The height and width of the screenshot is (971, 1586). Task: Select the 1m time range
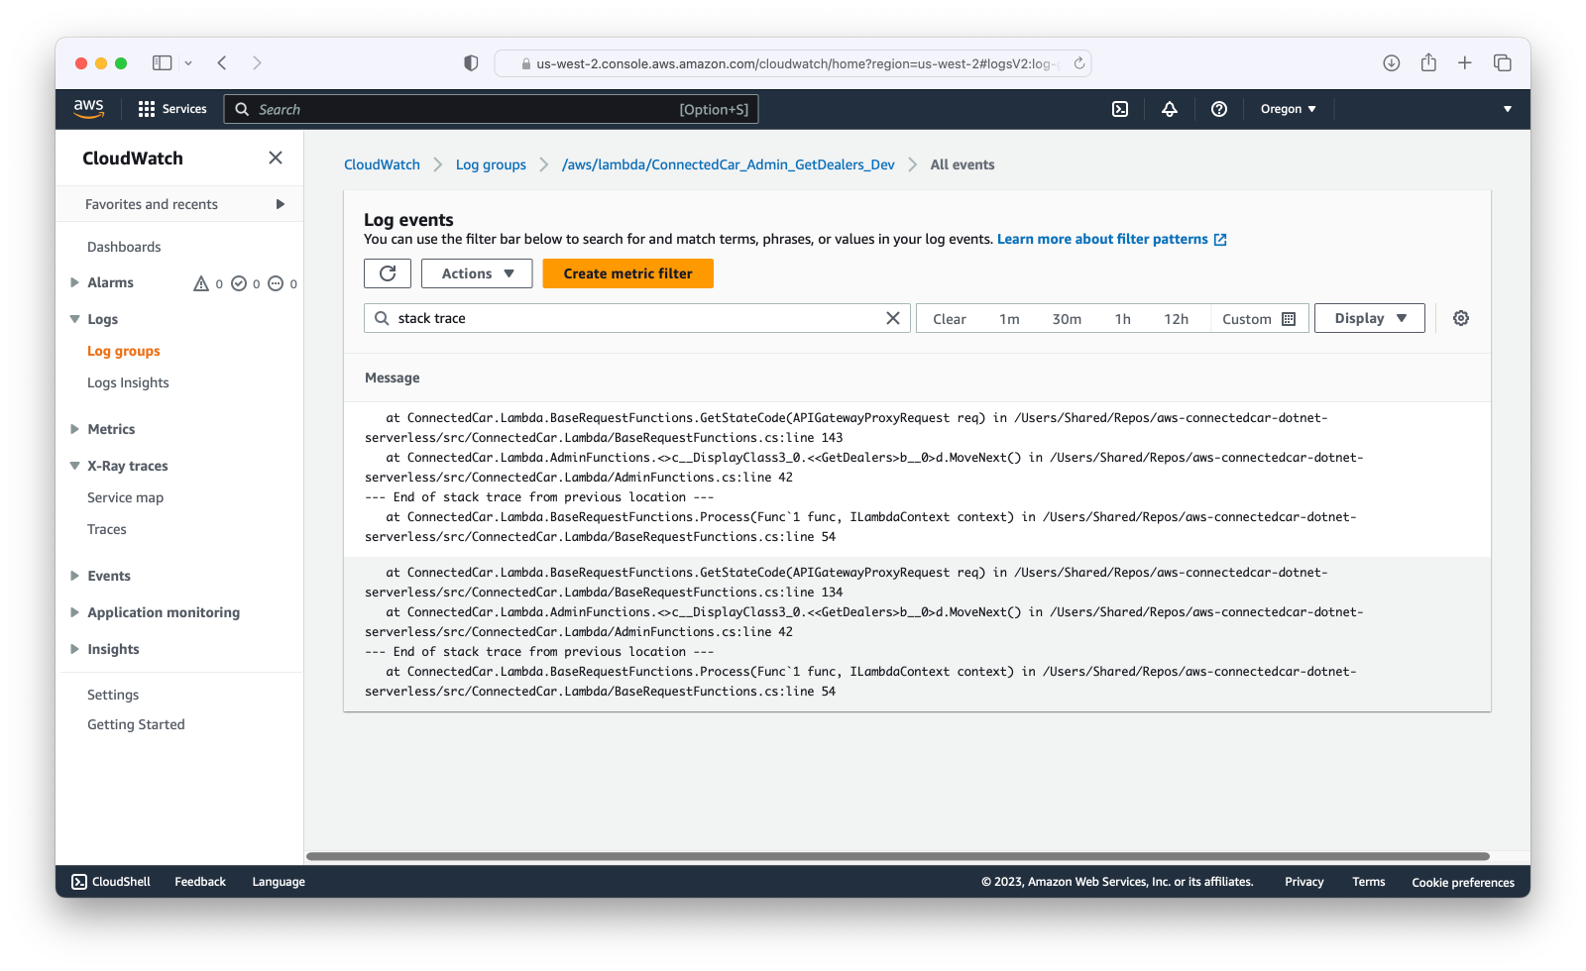(x=1009, y=319)
